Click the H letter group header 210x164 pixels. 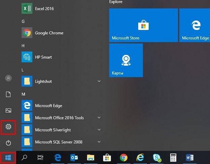23,46
